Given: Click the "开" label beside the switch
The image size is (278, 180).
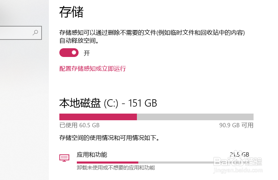Looking at the screenshot, I should [x=87, y=53].
